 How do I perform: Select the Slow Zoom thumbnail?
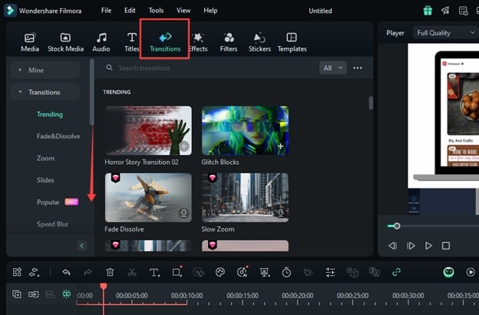[x=245, y=198]
